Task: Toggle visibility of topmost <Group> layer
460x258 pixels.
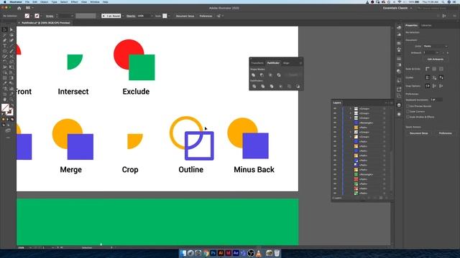Action: pyautogui.click(x=335, y=108)
